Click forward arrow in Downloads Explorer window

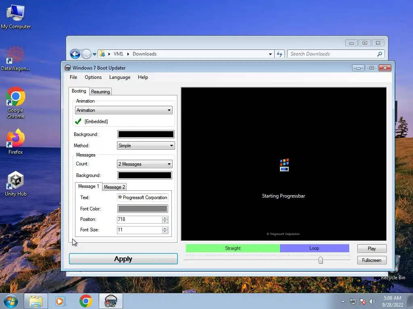click(x=86, y=54)
